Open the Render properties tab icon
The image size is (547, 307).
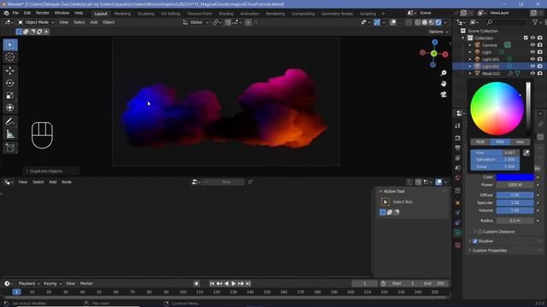pyautogui.click(x=458, y=138)
